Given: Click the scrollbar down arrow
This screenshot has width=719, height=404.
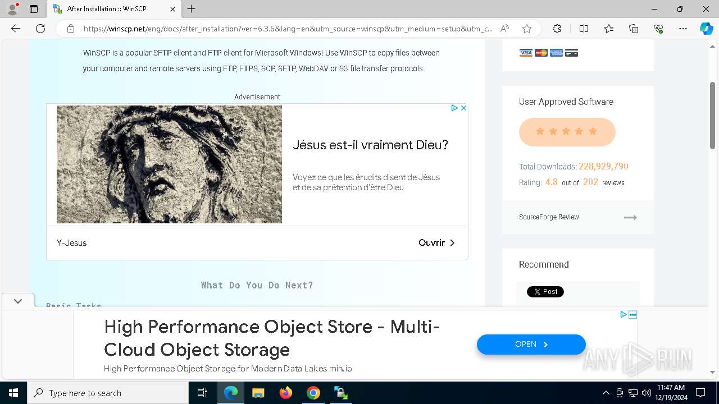Looking at the screenshot, I should (712, 372).
